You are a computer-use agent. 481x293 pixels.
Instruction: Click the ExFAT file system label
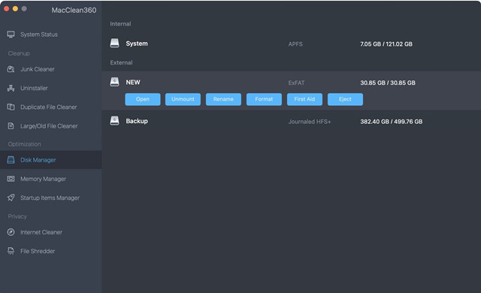click(296, 83)
